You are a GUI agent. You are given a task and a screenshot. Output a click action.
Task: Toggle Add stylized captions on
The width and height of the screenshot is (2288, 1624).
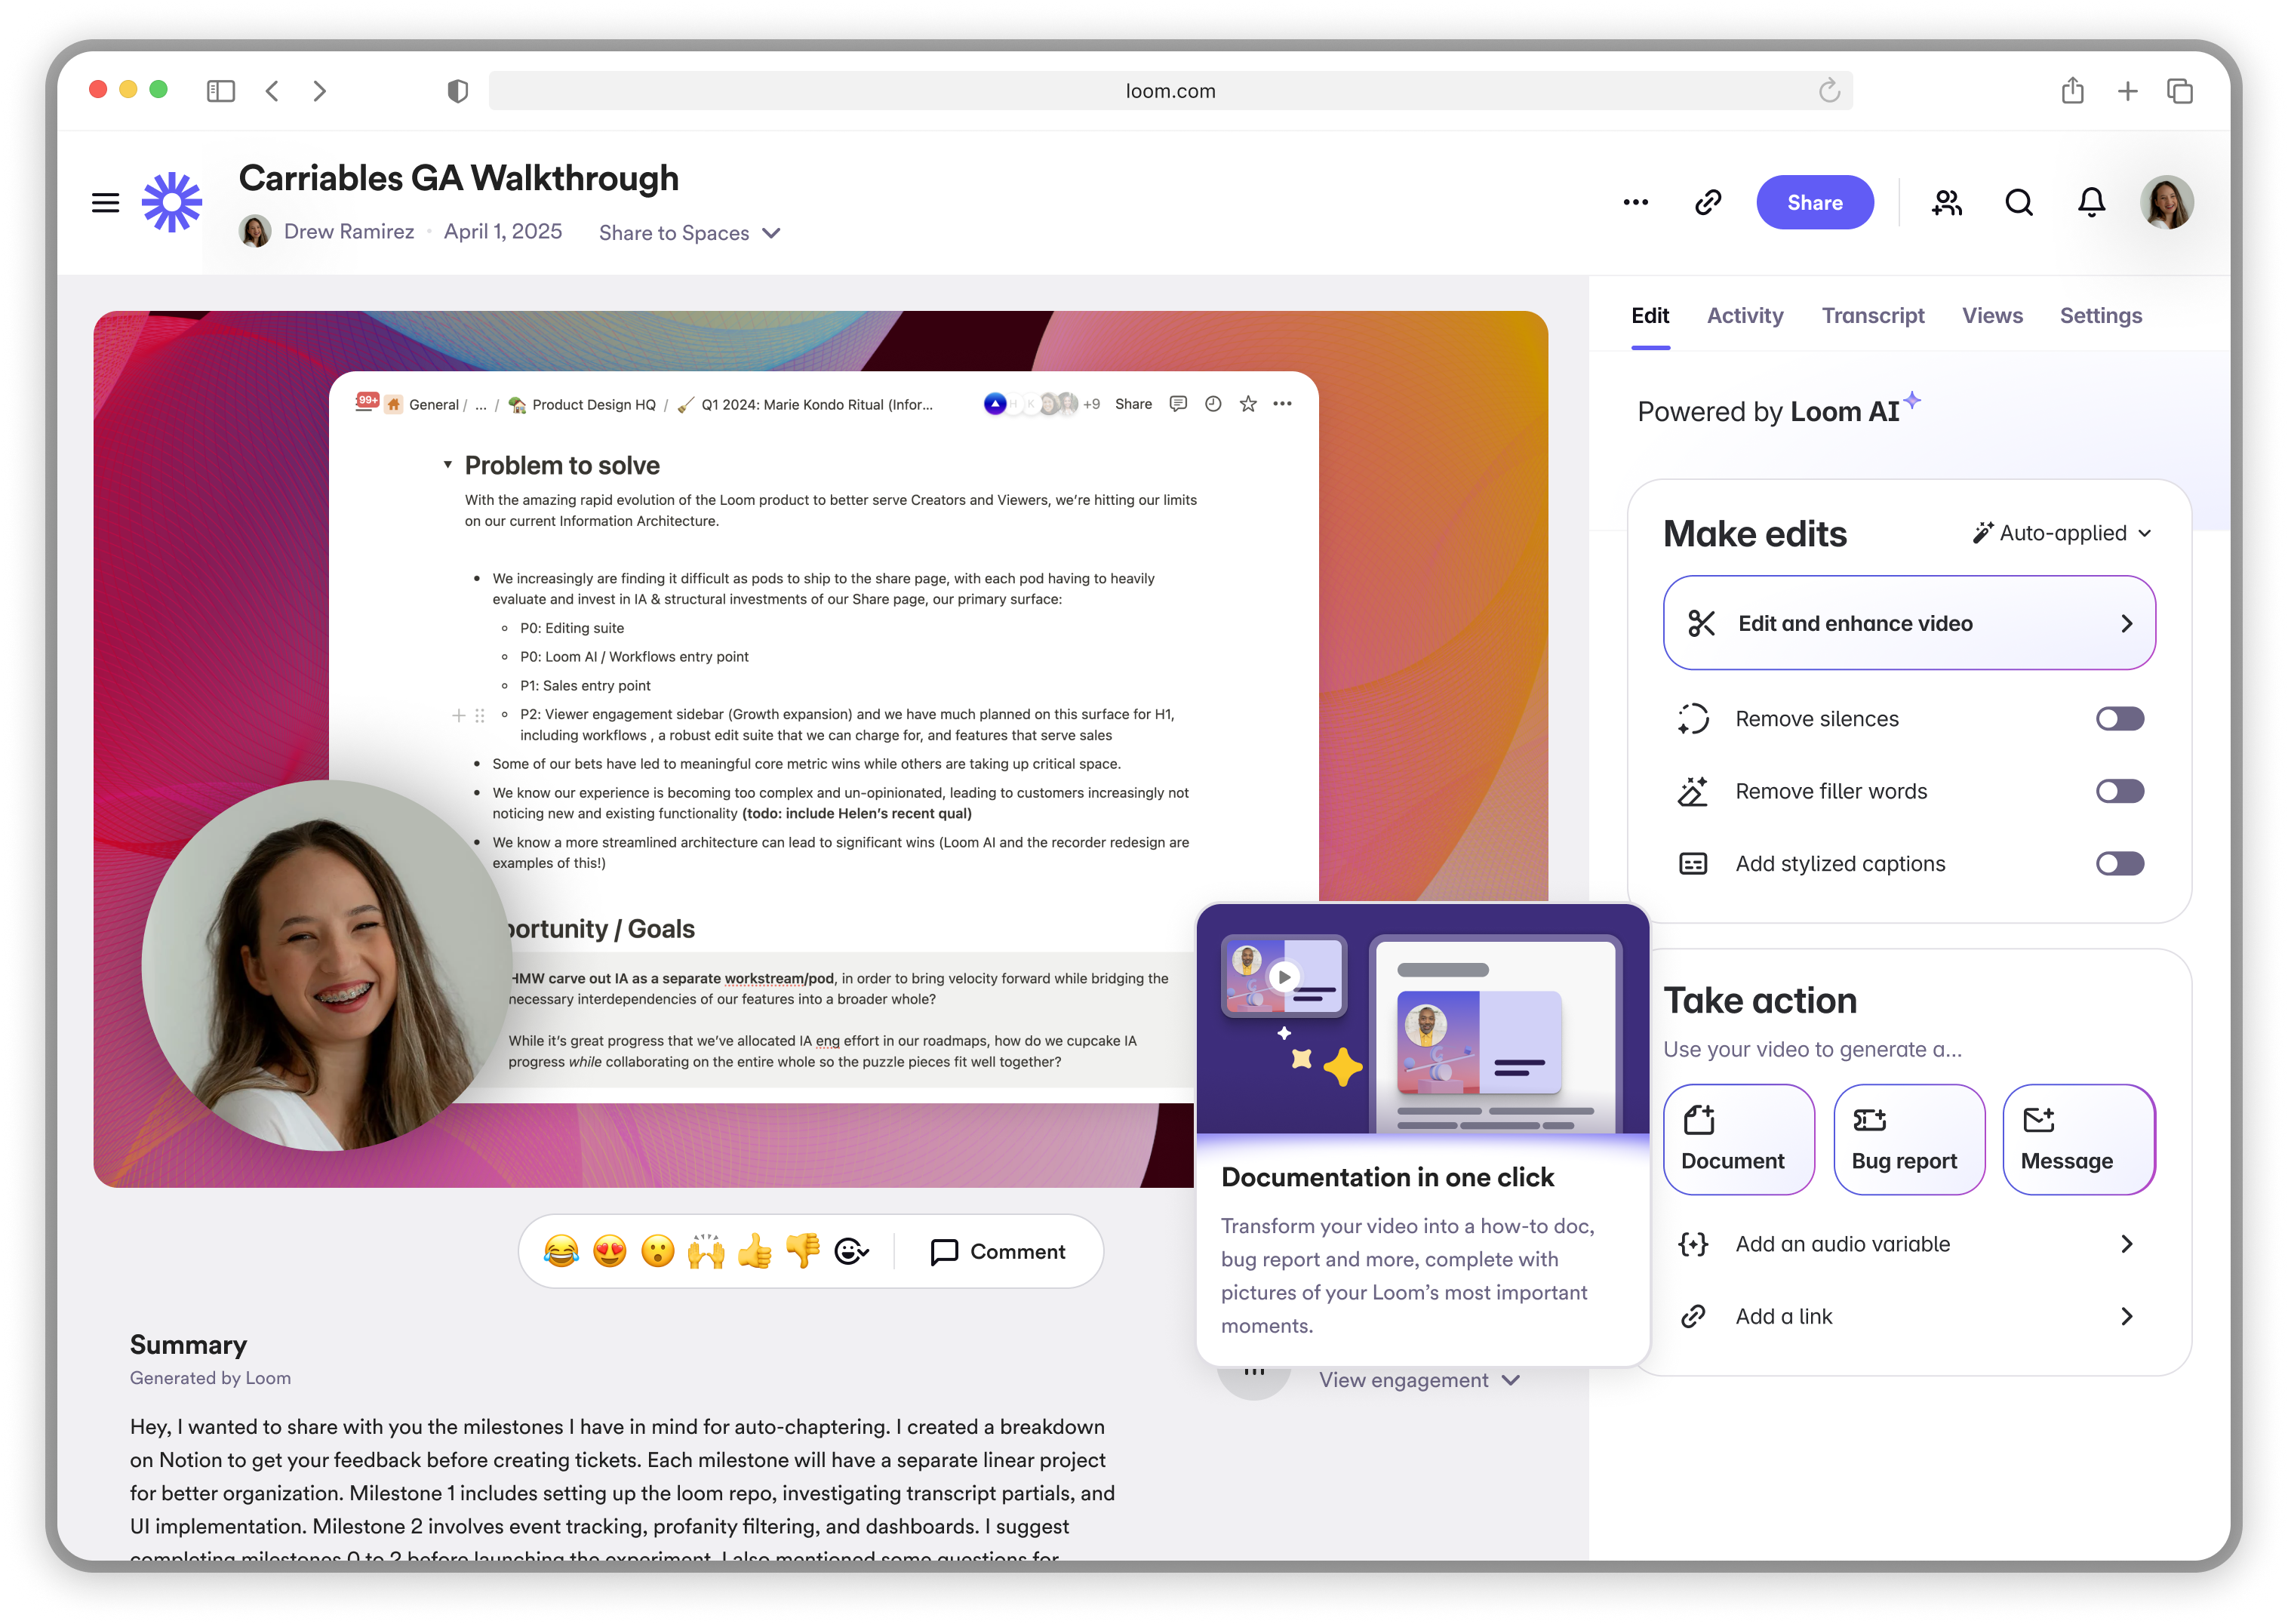click(x=2119, y=864)
